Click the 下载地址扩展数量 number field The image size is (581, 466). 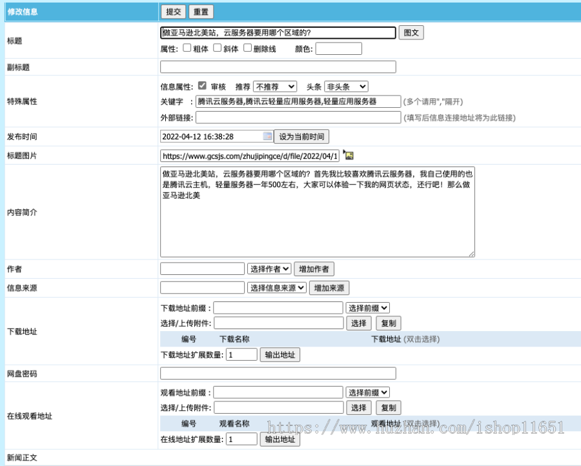241,354
